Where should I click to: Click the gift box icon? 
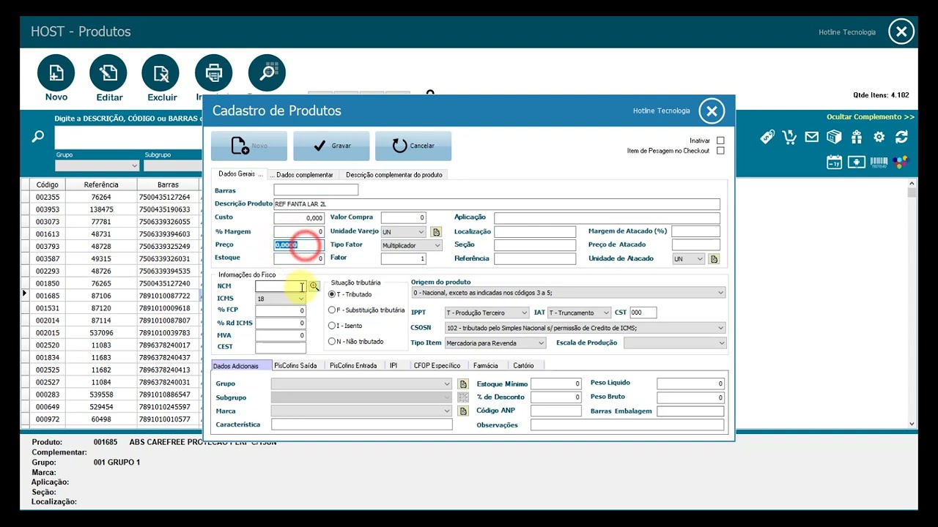pyautogui.click(x=857, y=137)
